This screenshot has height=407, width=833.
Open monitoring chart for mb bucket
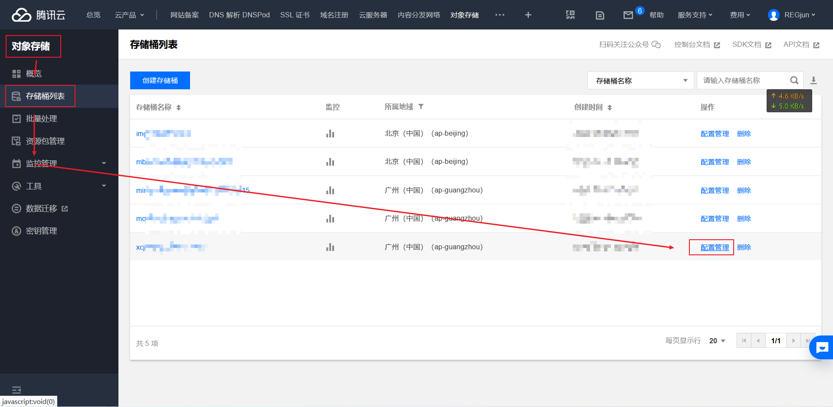pyautogui.click(x=330, y=162)
